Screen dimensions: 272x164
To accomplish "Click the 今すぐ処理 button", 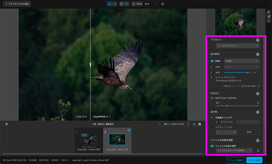I will click(254, 160).
